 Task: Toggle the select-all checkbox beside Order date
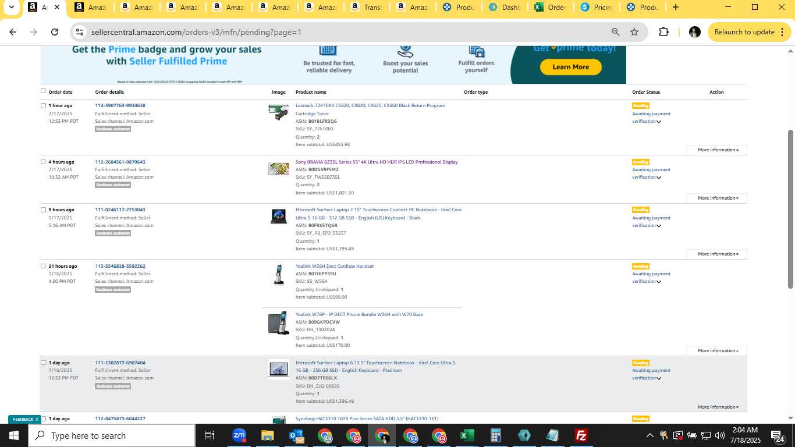(x=43, y=91)
